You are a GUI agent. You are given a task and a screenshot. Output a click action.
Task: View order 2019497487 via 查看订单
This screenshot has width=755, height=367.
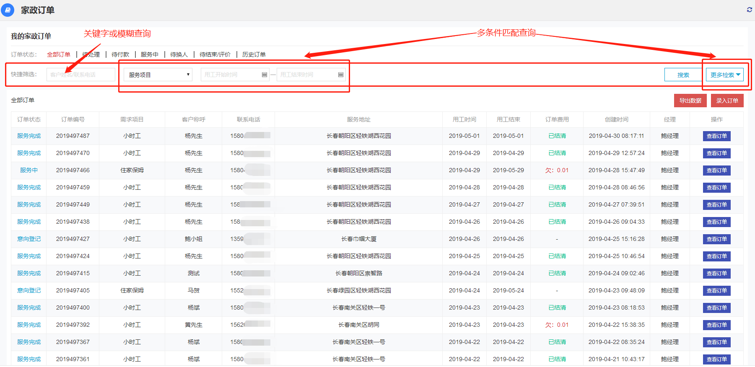click(717, 136)
